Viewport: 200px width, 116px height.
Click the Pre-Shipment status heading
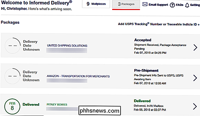coord(146,70)
